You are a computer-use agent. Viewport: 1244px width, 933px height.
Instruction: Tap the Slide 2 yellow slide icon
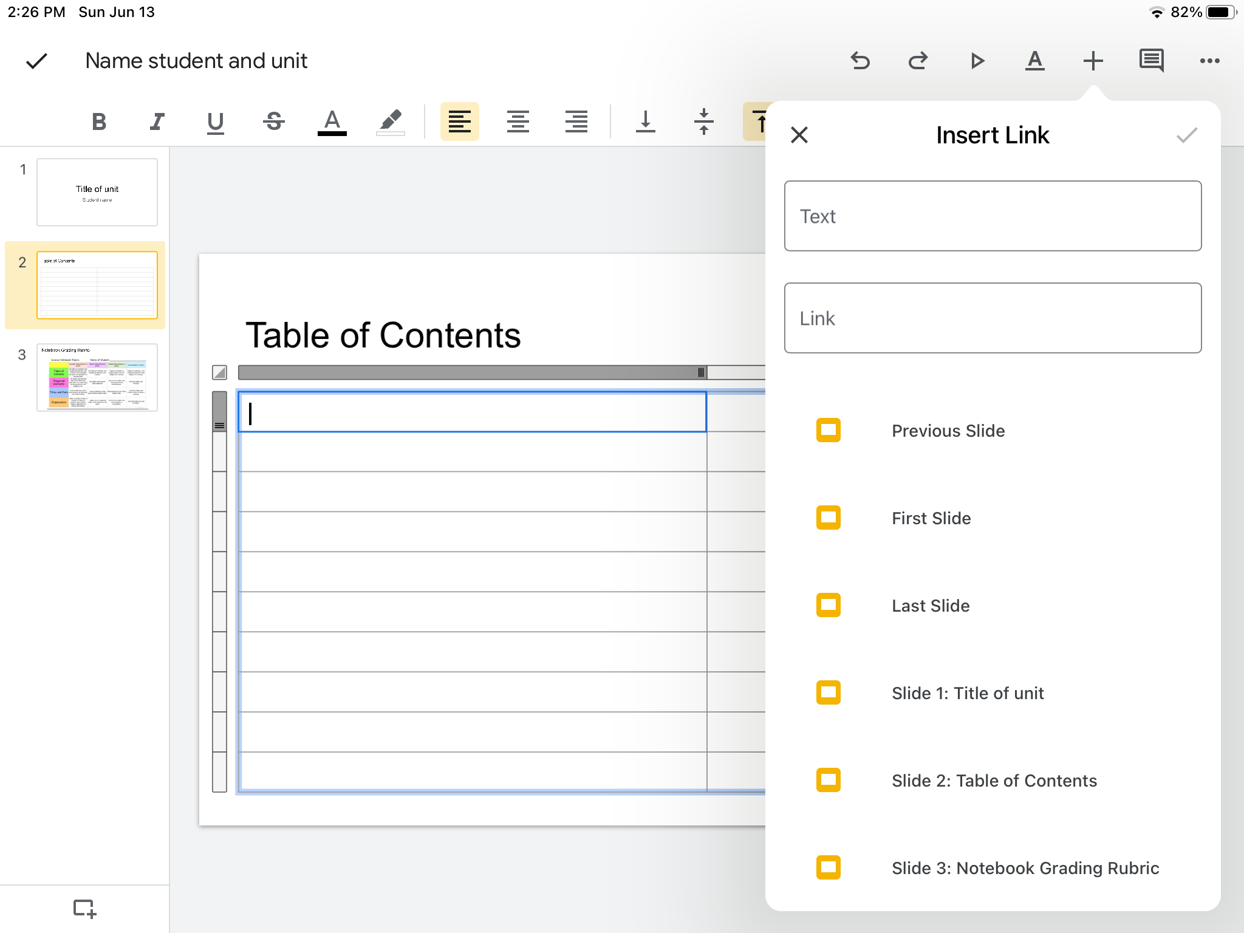tap(829, 780)
